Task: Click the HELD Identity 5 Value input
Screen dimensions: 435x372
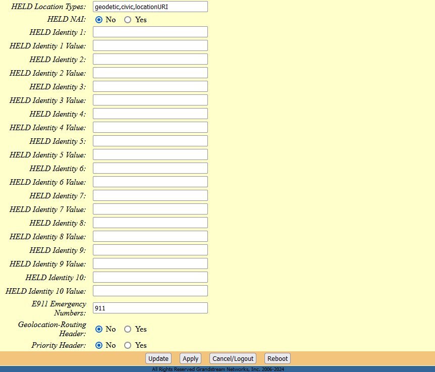Action: [150, 154]
